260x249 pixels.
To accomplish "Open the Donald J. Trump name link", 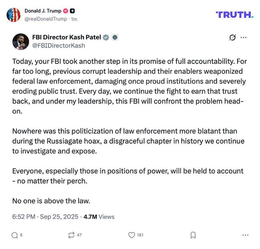I will coord(43,11).
